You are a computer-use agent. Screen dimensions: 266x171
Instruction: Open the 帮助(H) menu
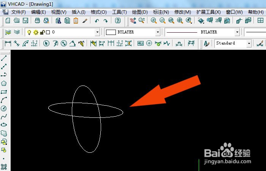[256, 12]
